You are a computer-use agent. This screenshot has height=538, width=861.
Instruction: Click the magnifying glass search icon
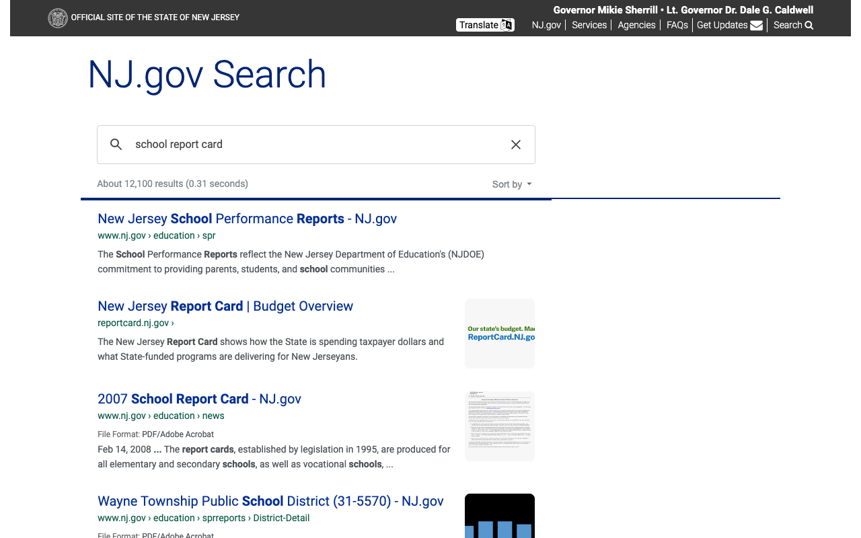(x=116, y=145)
